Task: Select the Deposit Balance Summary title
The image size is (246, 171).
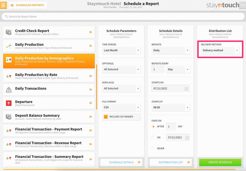Action: (x=37, y=115)
